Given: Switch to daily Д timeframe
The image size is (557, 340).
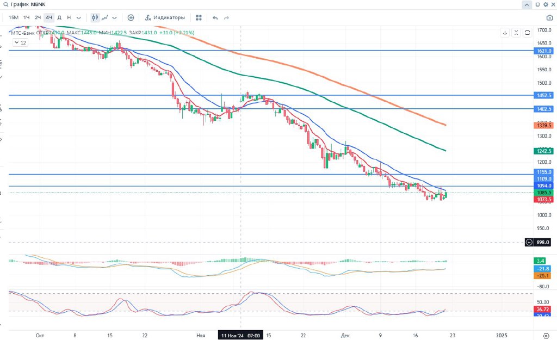Looking at the screenshot, I should [59, 17].
